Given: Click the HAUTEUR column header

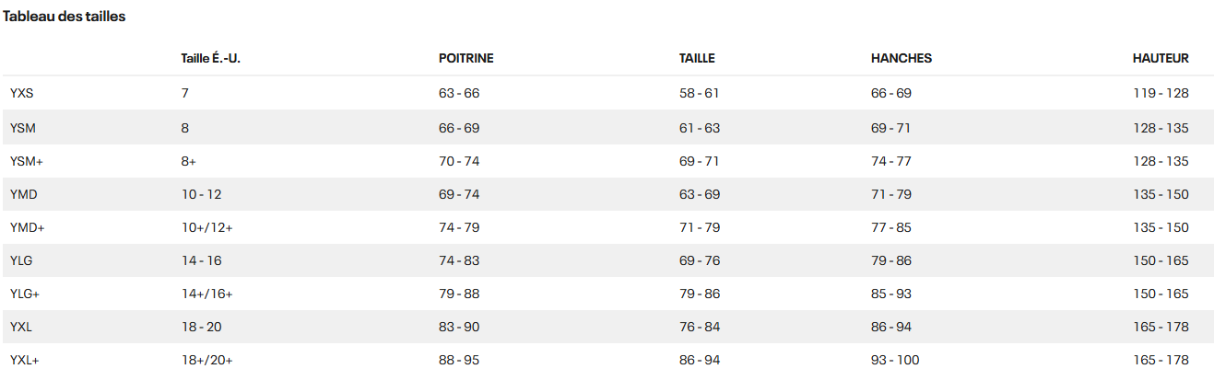Looking at the screenshot, I should point(1161,58).
